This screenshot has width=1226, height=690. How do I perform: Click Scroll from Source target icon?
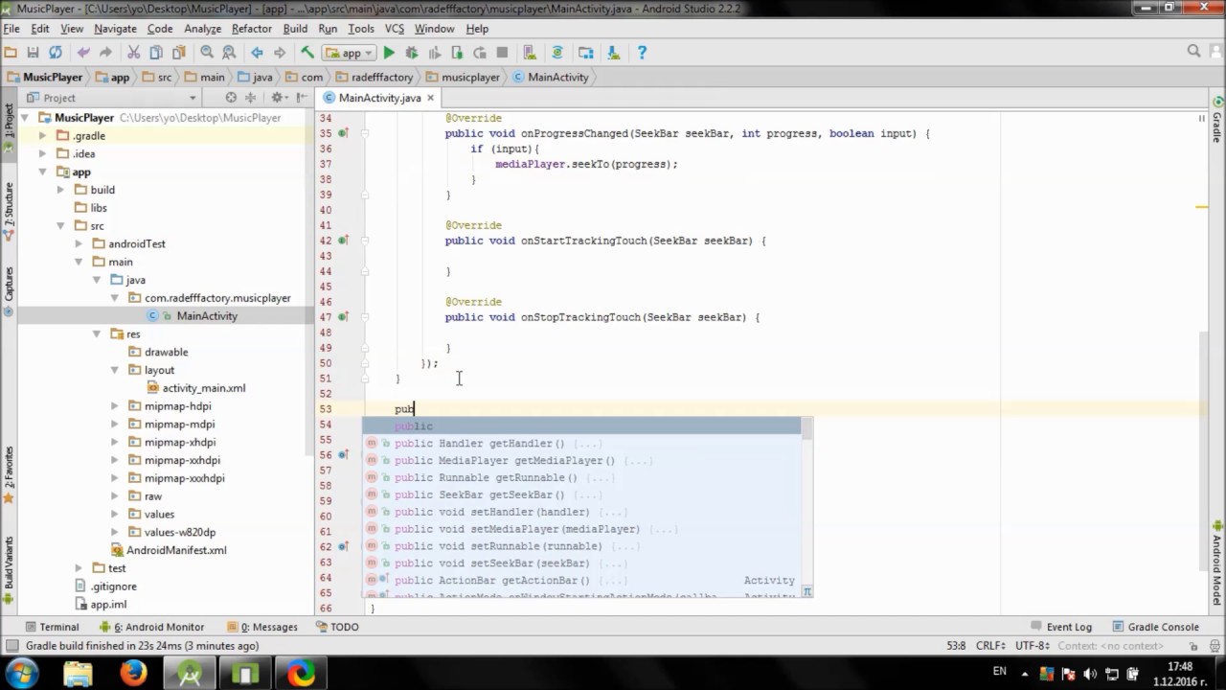[231, 98]
